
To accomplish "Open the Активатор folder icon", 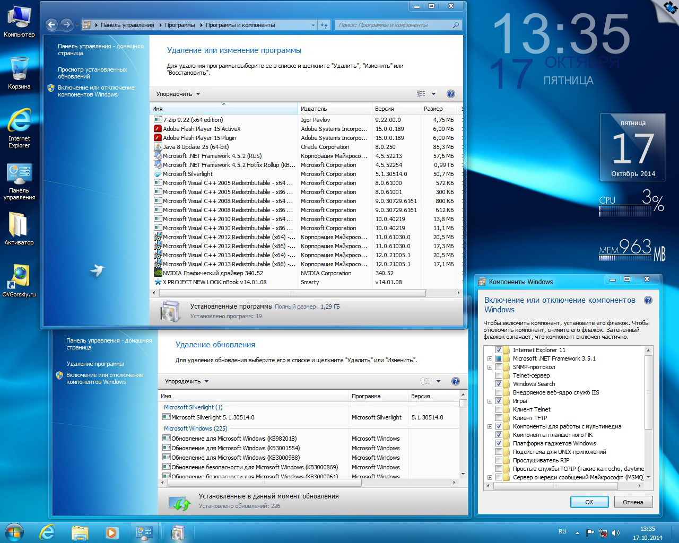I will click(19, 228).
